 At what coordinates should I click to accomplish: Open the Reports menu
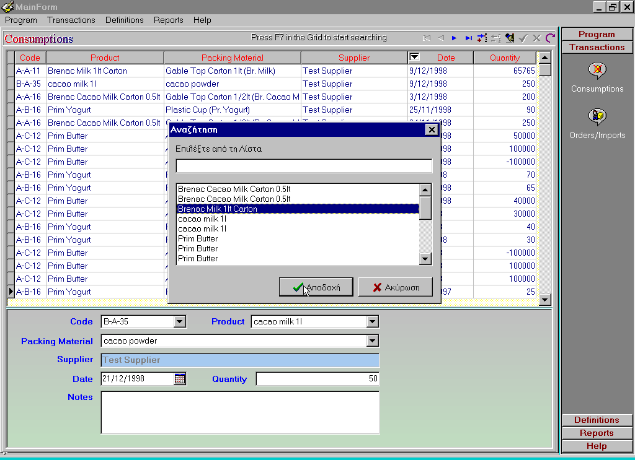coord(169,20)
